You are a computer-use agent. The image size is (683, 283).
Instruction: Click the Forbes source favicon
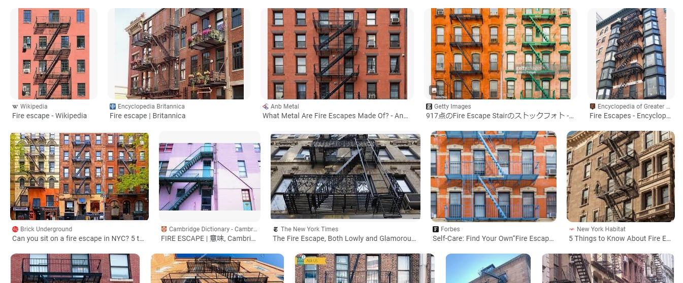436,229
